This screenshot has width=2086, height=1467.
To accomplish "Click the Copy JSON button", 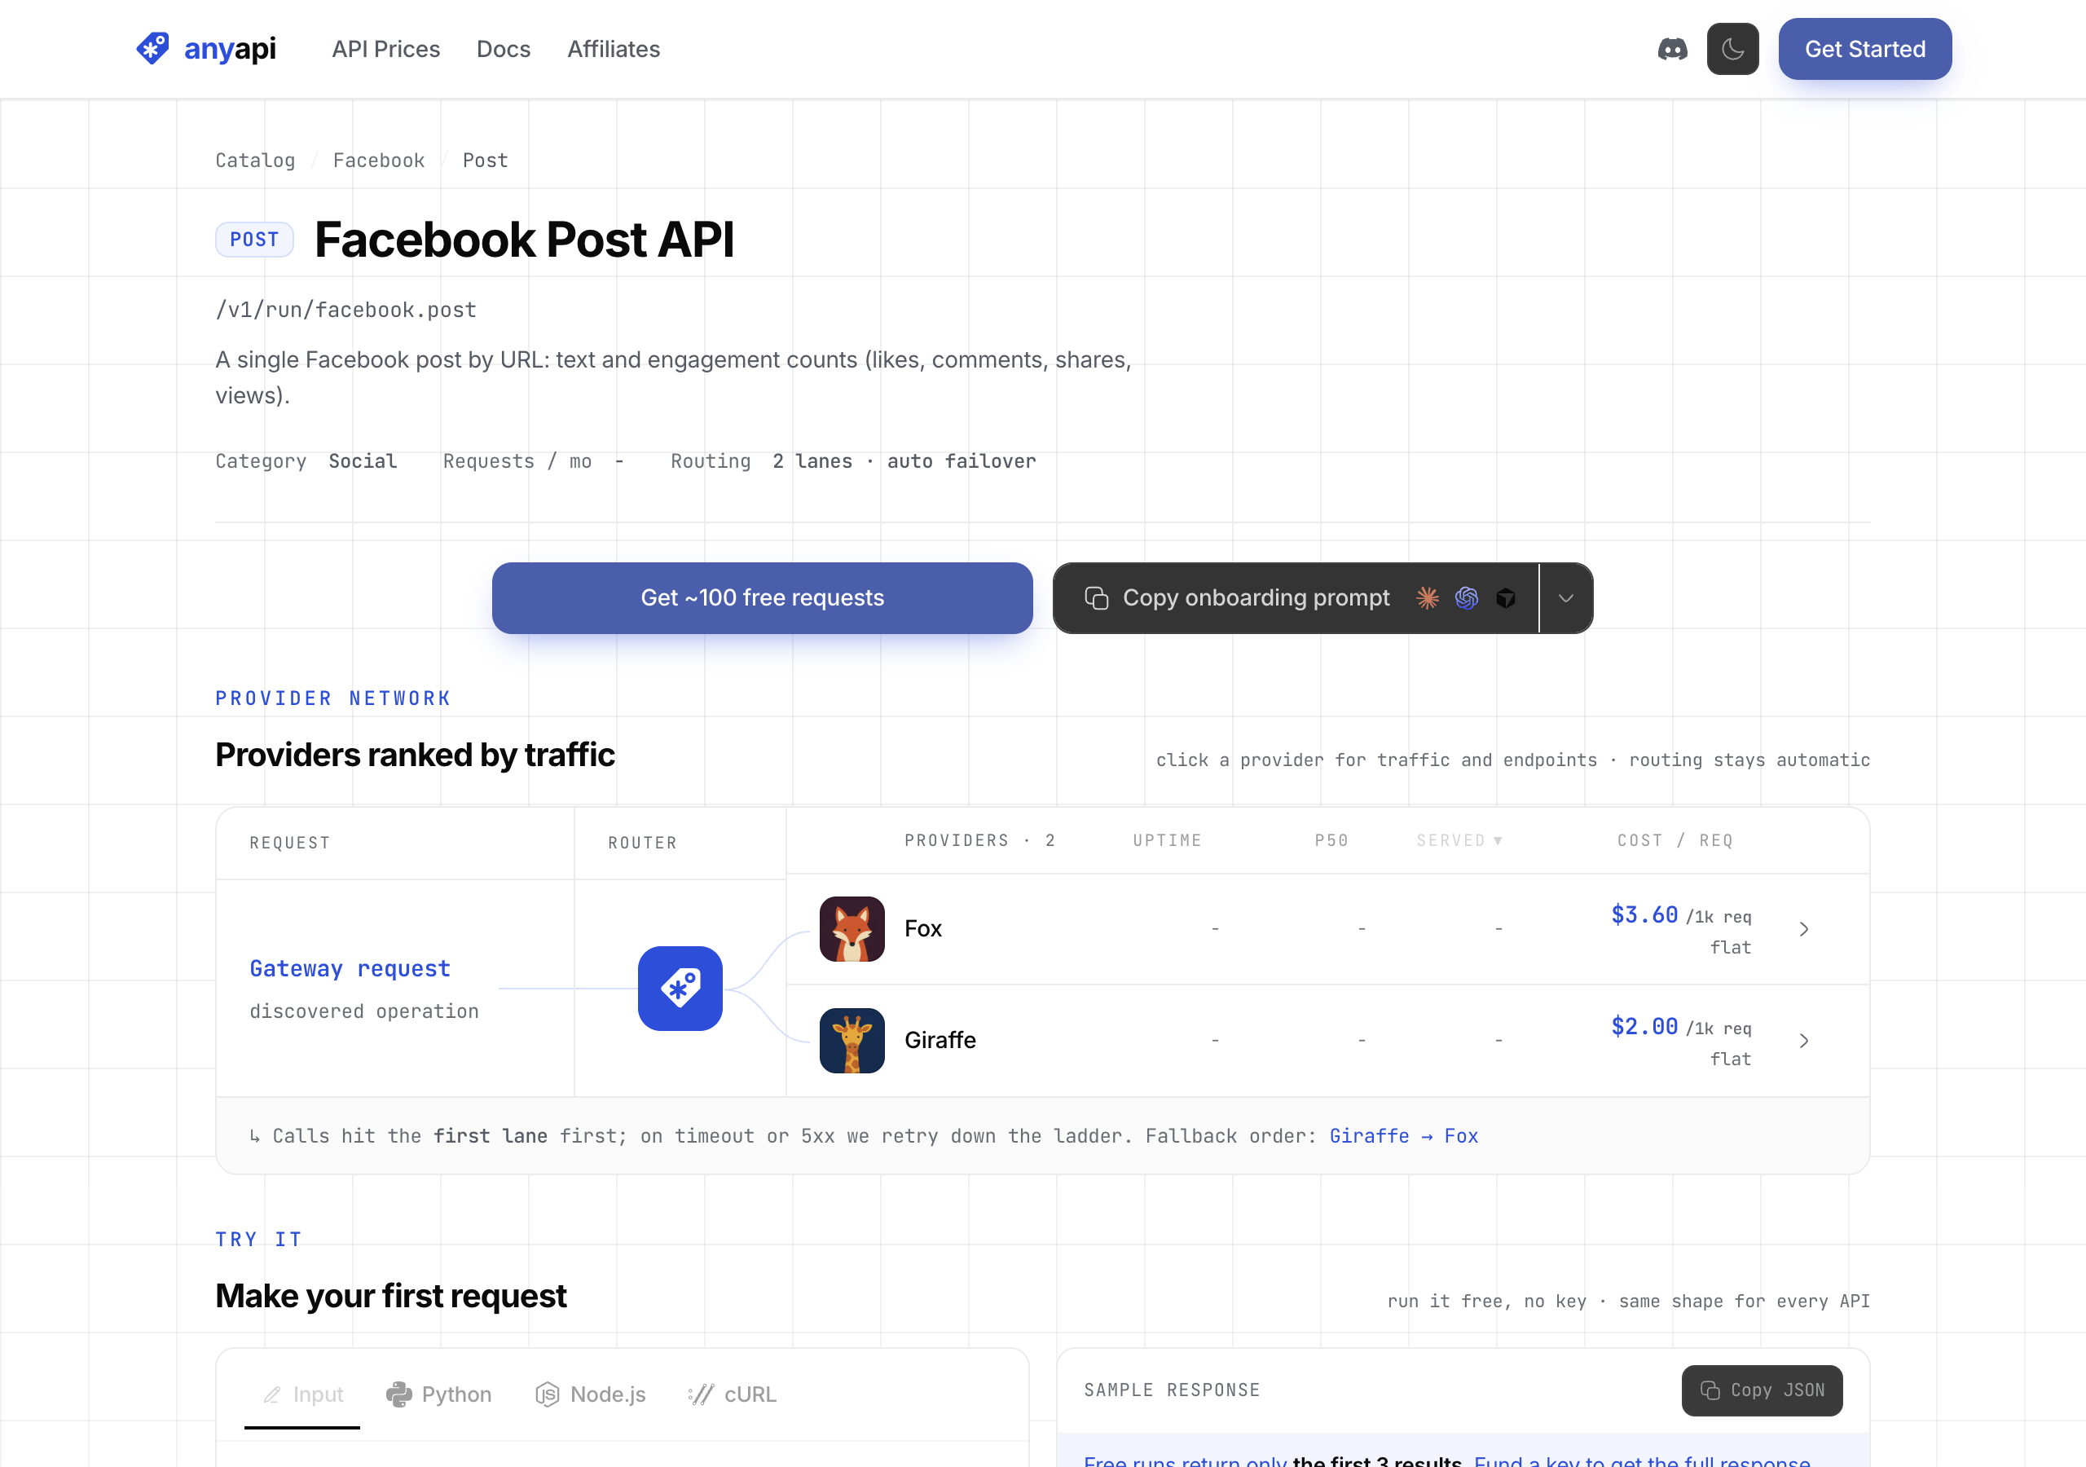I will (1762, 1390).
